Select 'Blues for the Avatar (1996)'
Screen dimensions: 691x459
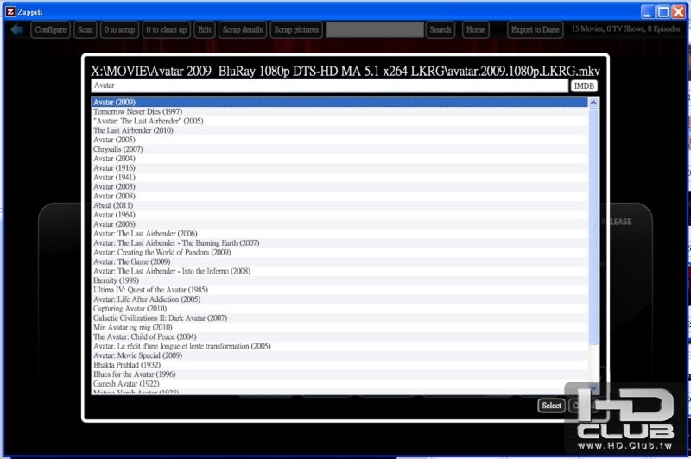tap(339, 374)
